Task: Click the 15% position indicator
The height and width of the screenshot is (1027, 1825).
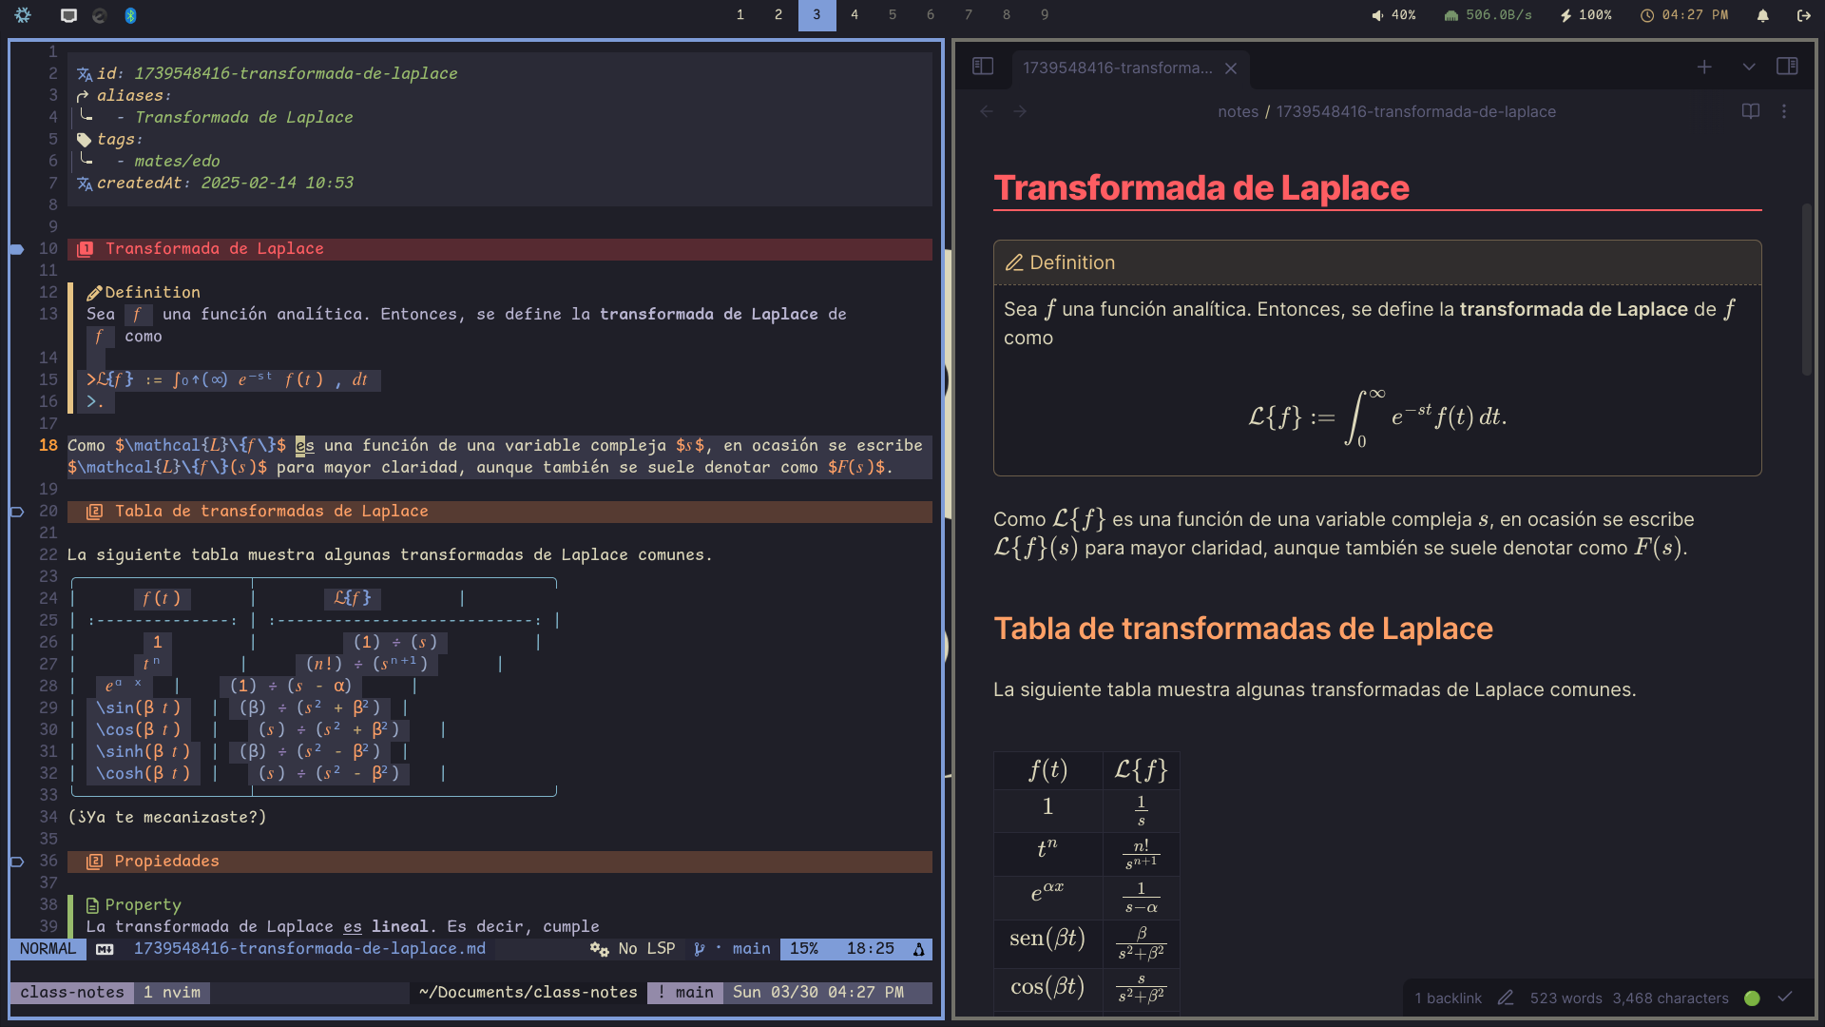Action: (804, 949)
